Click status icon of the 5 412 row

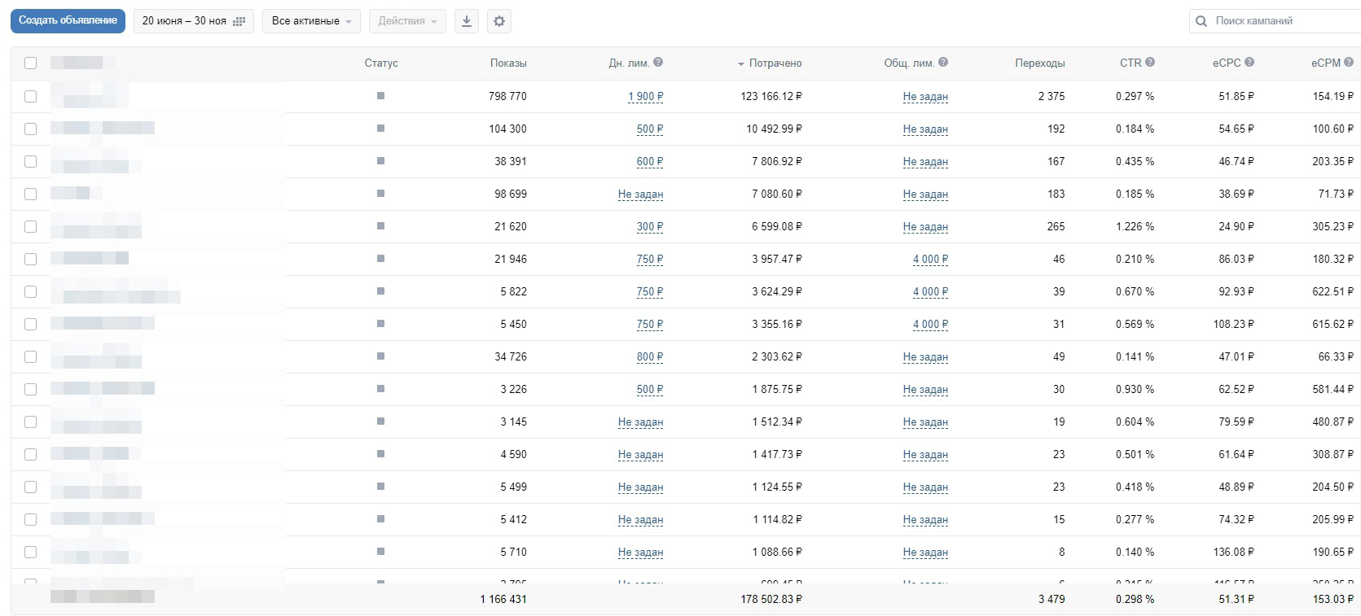(x=380, y=519)
